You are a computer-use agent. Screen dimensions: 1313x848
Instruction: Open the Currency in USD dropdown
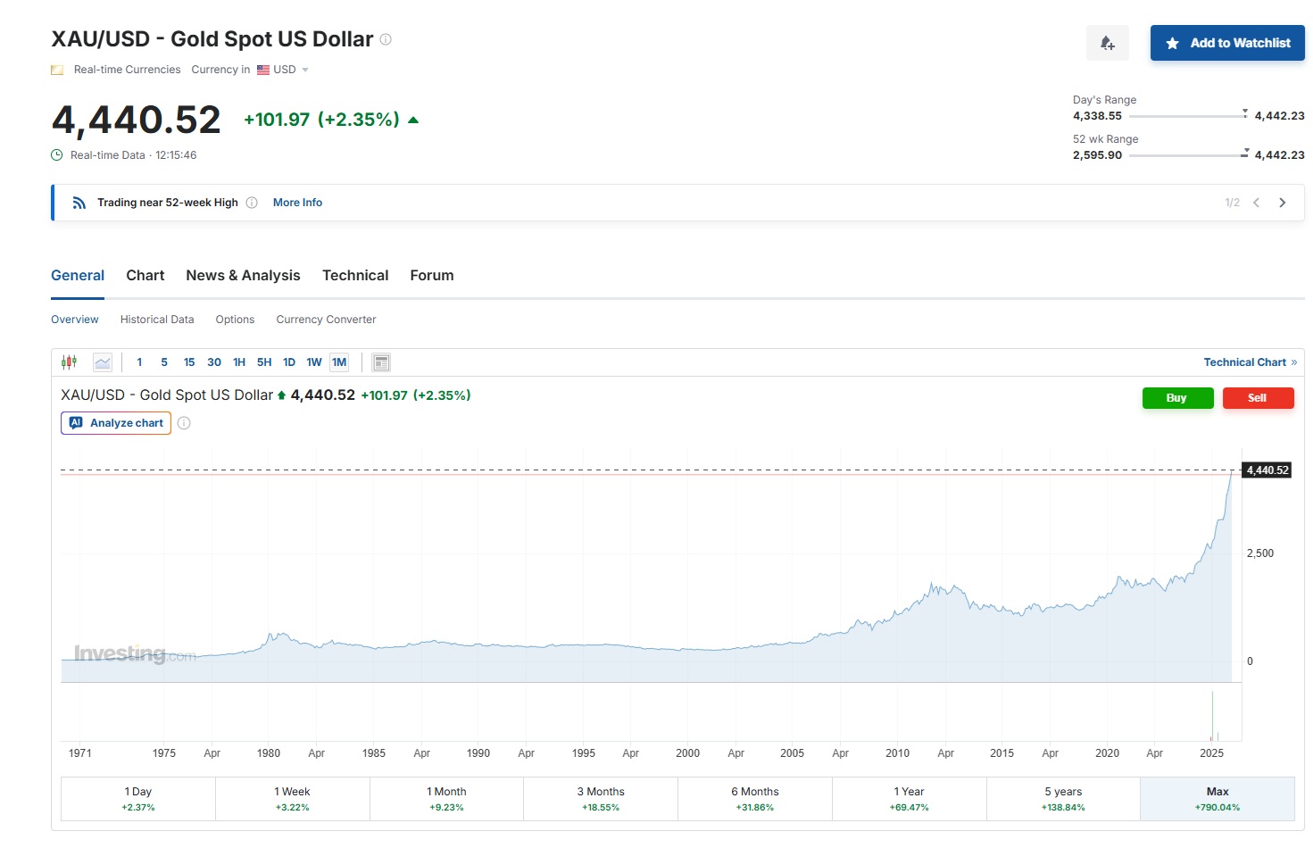point(282,70)
